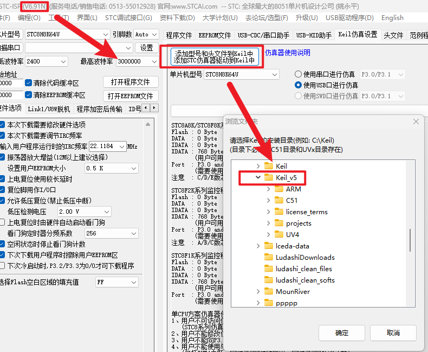Switch to the 程序文件 tab
The height and width of the screenshot is (352, 428).
pyautogui.click(x=179, y=35)
